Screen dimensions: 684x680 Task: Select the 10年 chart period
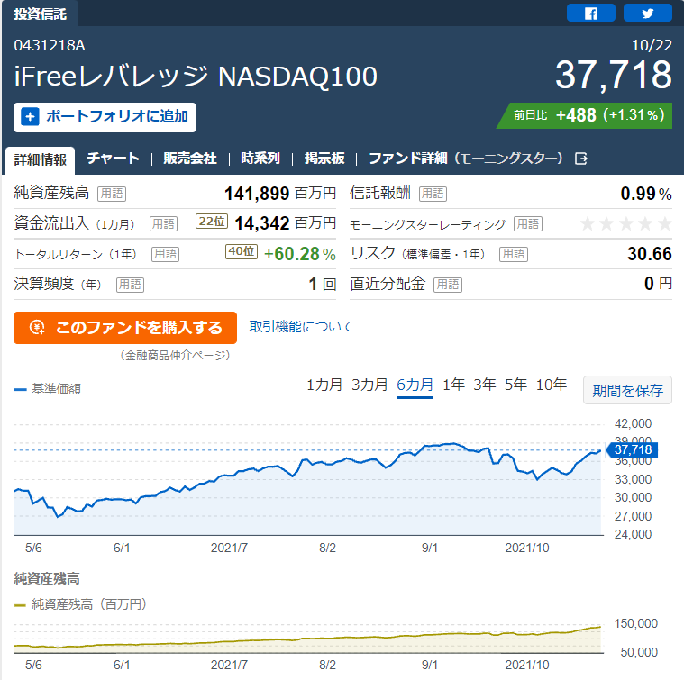pos(552,385)
